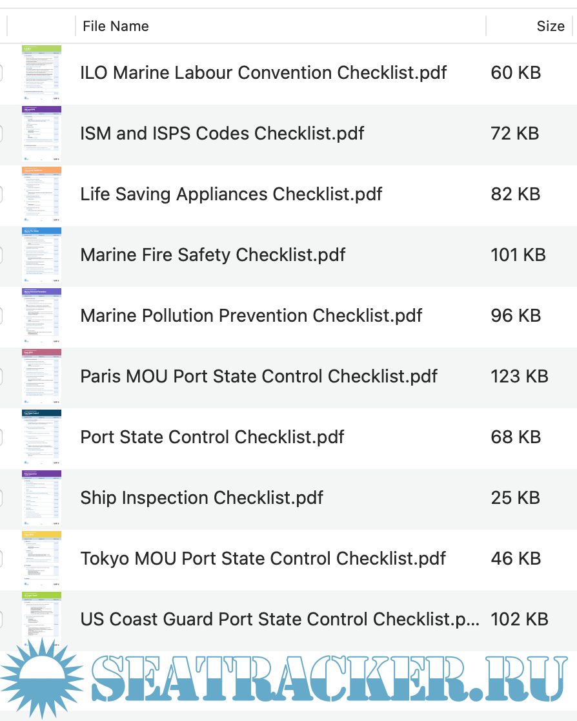This screenshot has height=721, width=577.
Task: Sort list by the Size column header
Action: [550, 26]
